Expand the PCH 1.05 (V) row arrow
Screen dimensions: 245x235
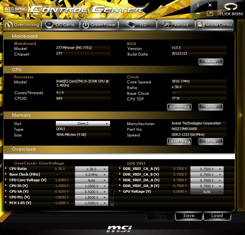pyautogui.click(x=6, y=202)
